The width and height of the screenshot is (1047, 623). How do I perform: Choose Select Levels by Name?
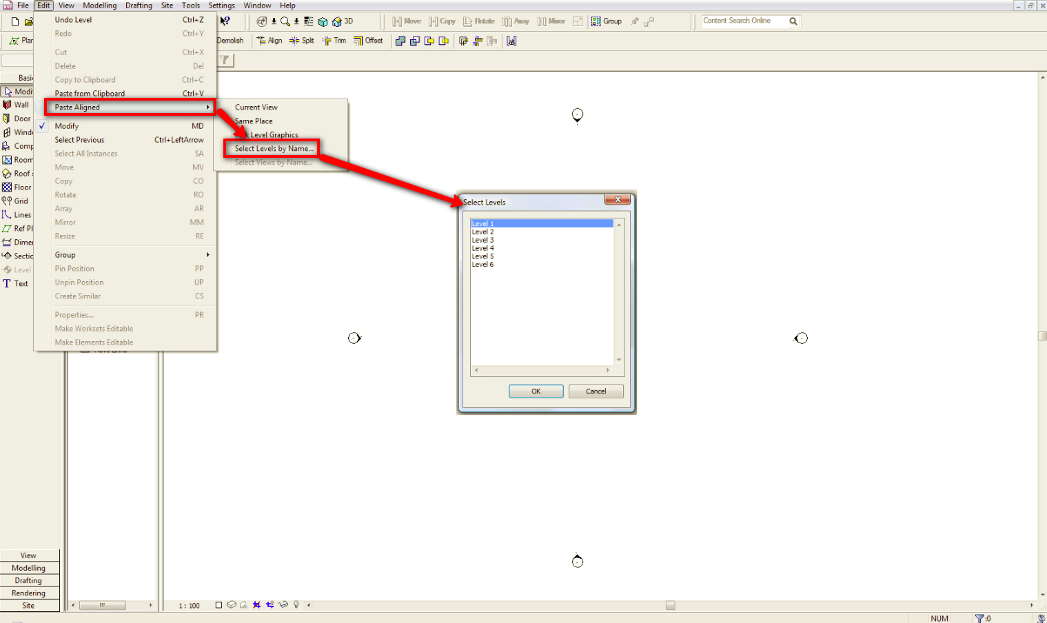(273, 149)
